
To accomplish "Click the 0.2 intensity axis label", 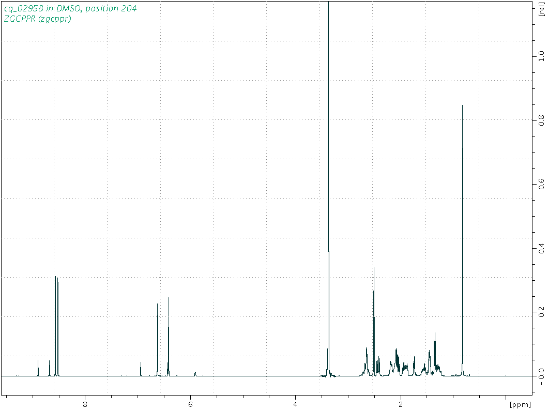I will coord(542,312).
